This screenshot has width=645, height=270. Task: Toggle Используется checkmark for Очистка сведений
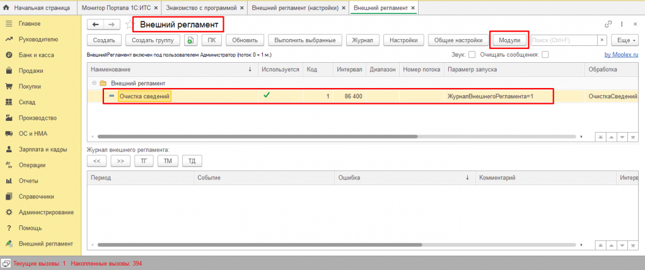click(267, 95)
